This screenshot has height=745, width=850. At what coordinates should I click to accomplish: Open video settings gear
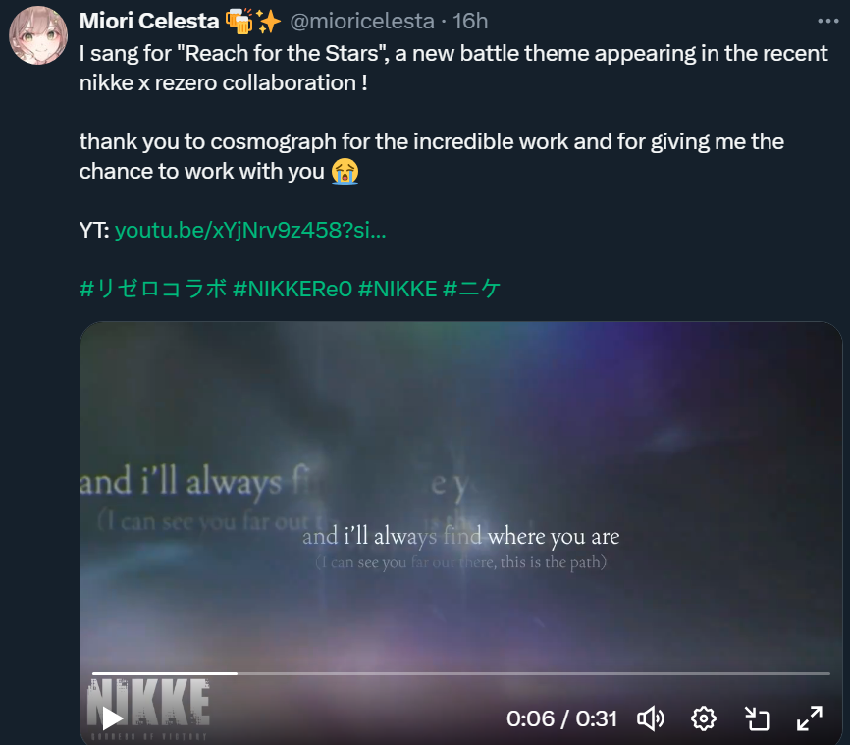tap(704, 718)
